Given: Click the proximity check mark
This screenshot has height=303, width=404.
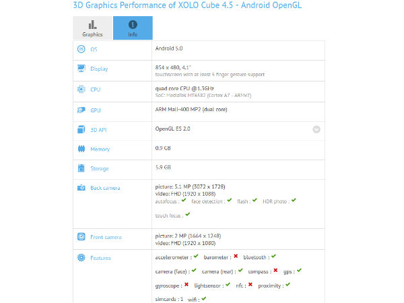Looking at the screenshot, I should click(x=288, y=284).
